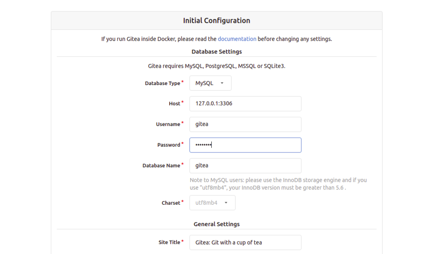Open the Database Type dropdown showing MySQL

tap(210, 83)
